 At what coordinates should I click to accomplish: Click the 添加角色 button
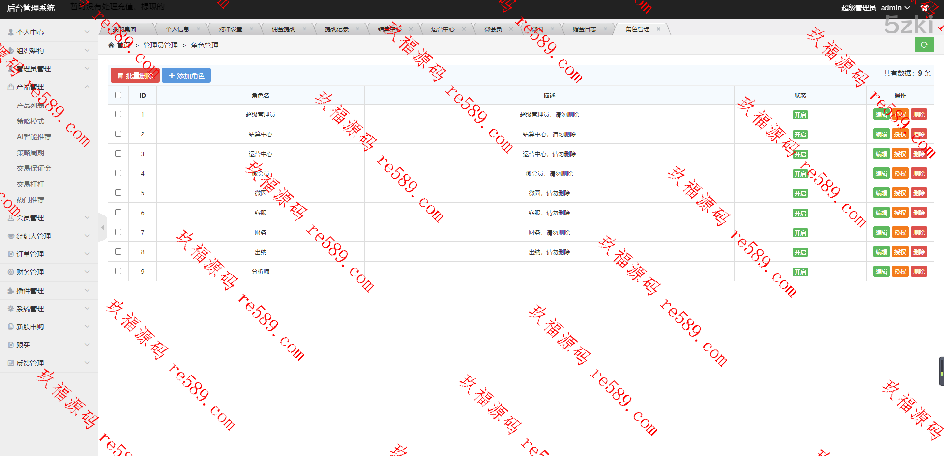(186, 76)
